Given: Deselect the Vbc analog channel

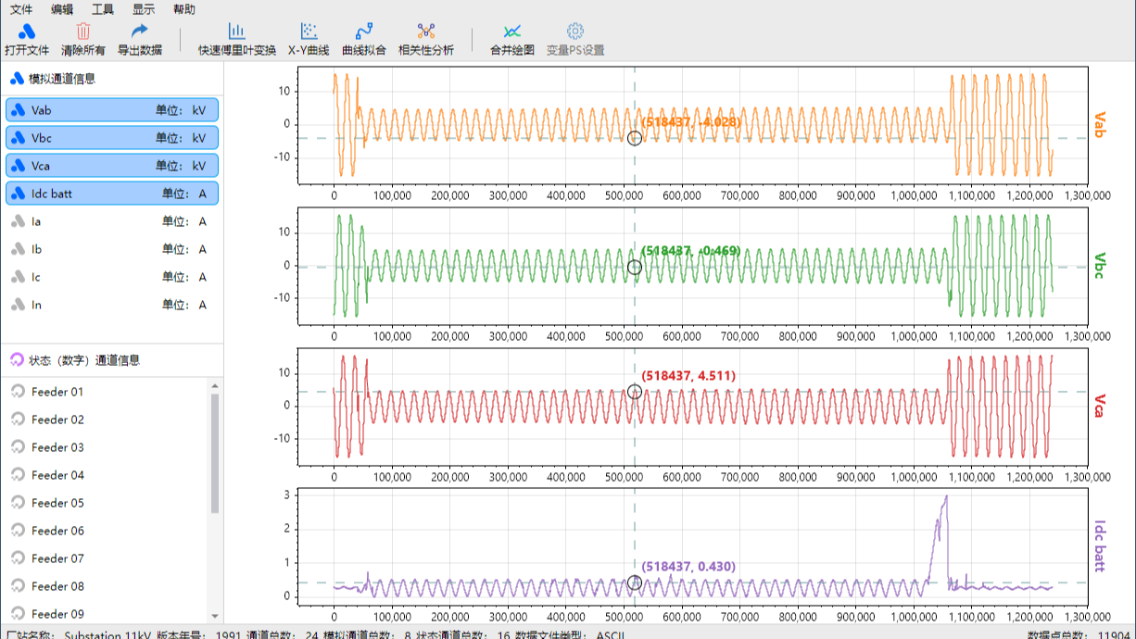Looking at the screenshot, I should 112,138.
